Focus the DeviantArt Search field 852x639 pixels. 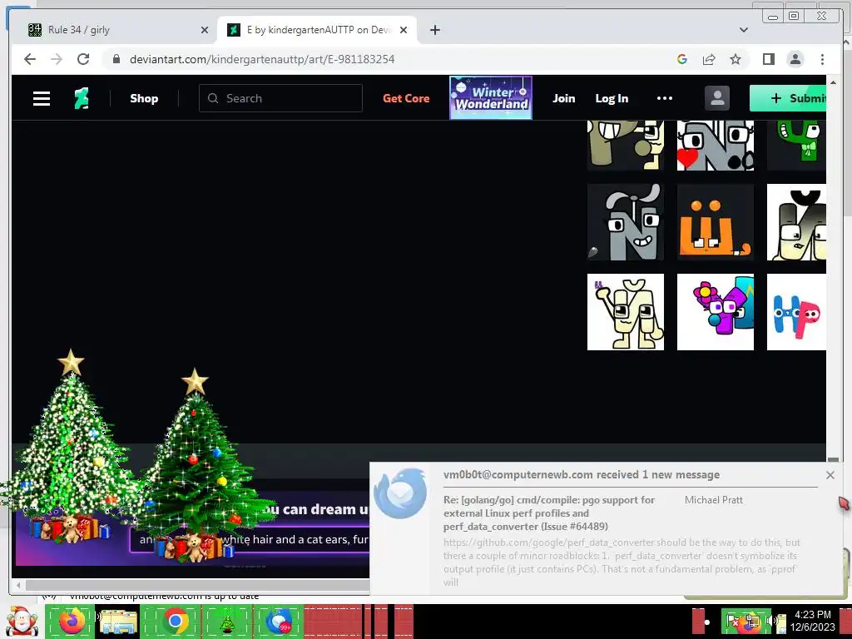280,98
